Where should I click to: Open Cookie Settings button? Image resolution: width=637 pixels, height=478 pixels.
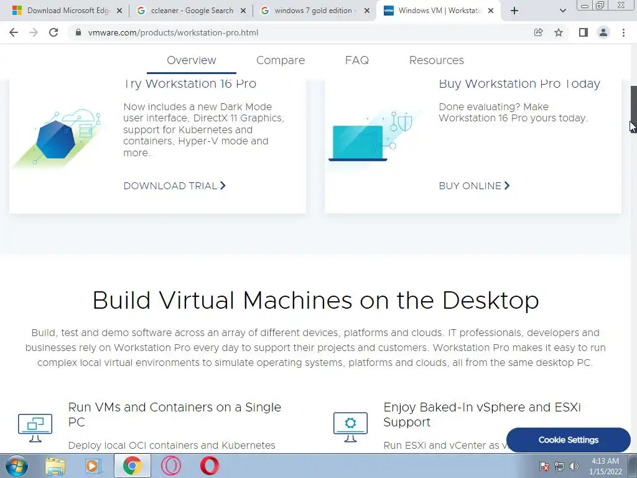[x=569, y=440]
